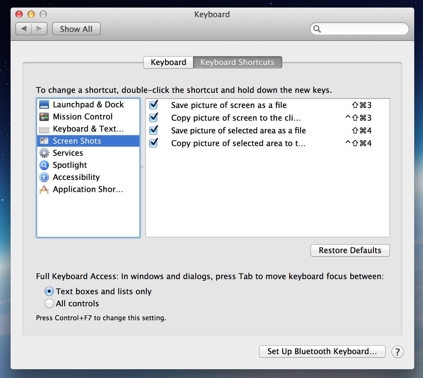Uncheck Save picture of selected area as file
The width and height of the screenshot is (423, 378).
(153, 130)
